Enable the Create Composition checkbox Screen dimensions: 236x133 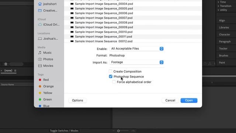[111, 71]
